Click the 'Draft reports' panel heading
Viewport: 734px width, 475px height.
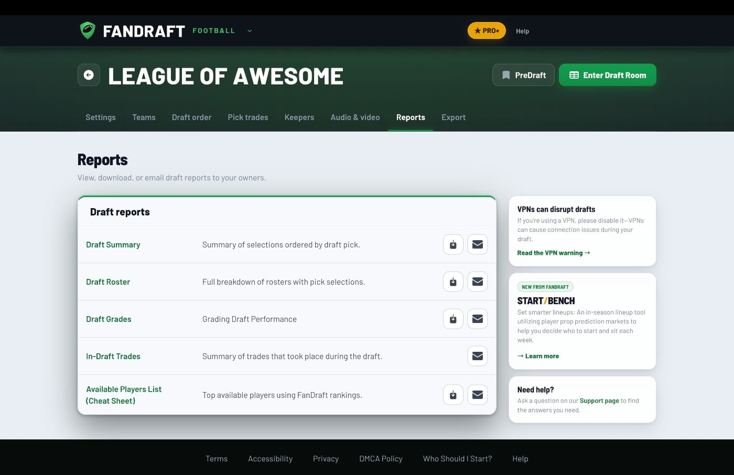(120, 212)
